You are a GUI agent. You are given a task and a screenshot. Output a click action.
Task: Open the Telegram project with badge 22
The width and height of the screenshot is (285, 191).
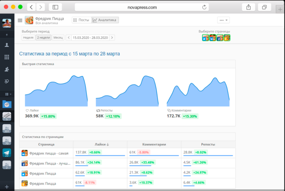7,153
